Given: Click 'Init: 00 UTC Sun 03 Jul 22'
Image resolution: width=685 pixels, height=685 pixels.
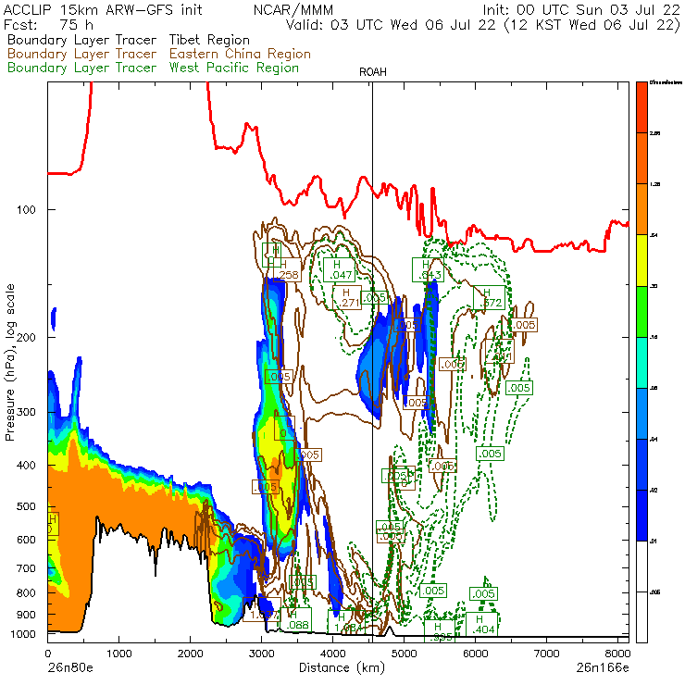Looking at the screenshot, I should click(x=581, y=9).
